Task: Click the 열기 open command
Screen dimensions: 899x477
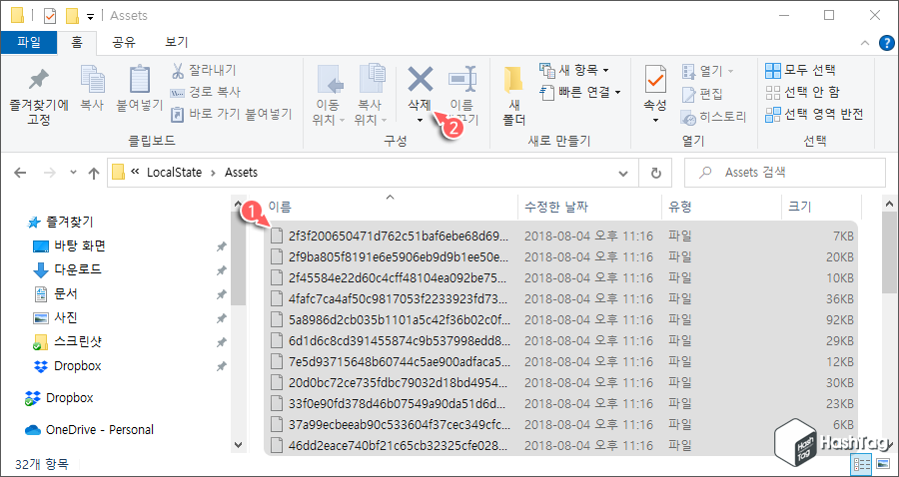Action: point(707,71)
